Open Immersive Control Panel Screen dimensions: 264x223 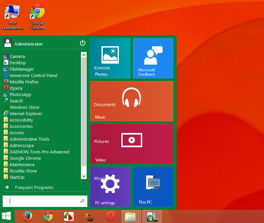[30, 76]
